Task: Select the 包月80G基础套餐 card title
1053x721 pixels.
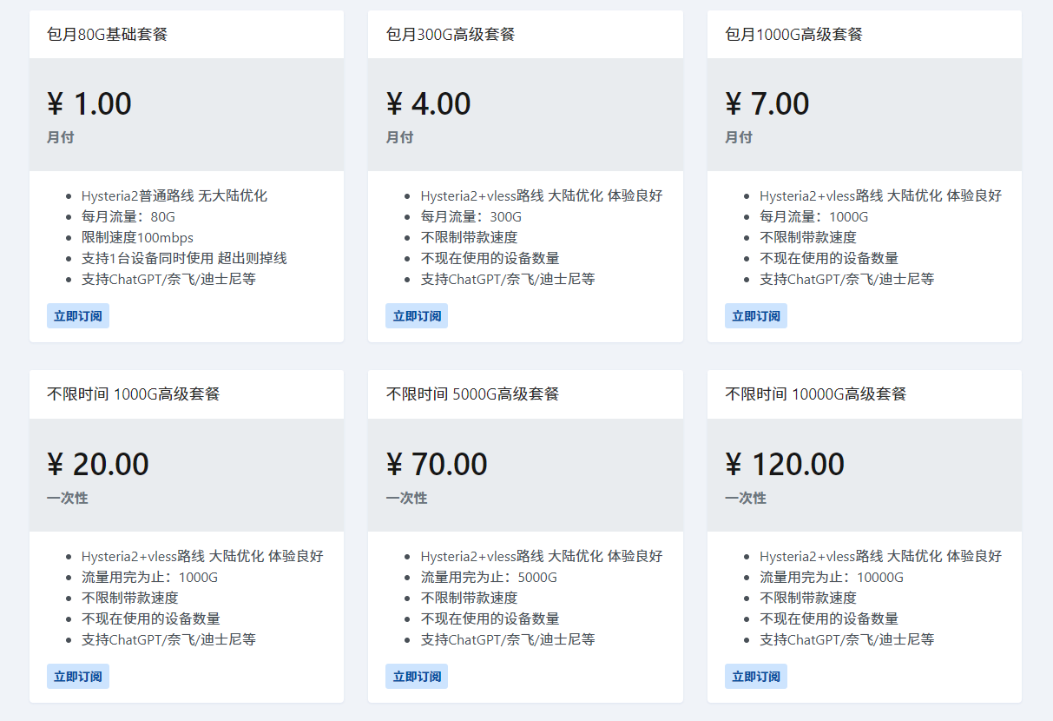Action: tap(108, 35)
